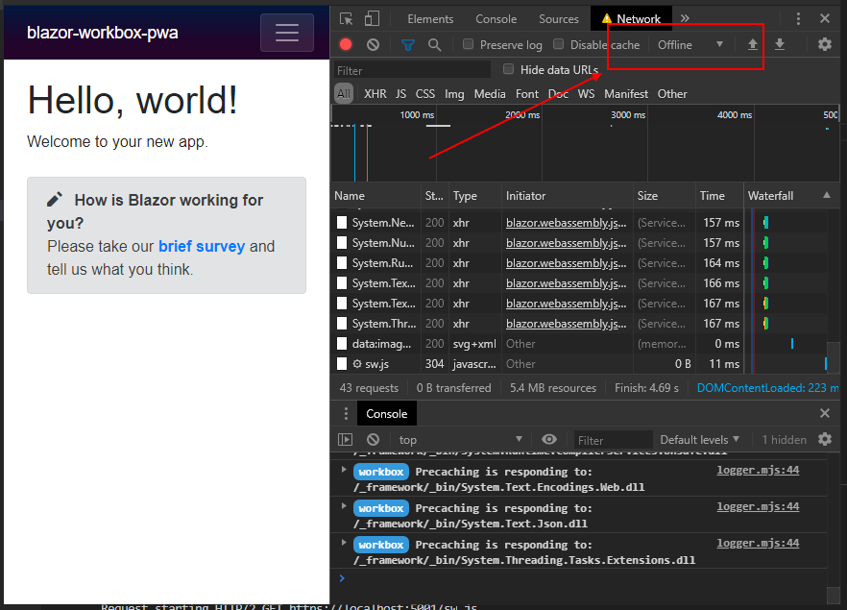Filter requests by Media

coord(490,94)
